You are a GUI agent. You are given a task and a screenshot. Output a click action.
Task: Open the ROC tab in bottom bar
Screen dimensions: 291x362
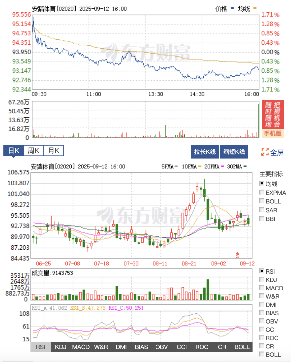point(202,347)
